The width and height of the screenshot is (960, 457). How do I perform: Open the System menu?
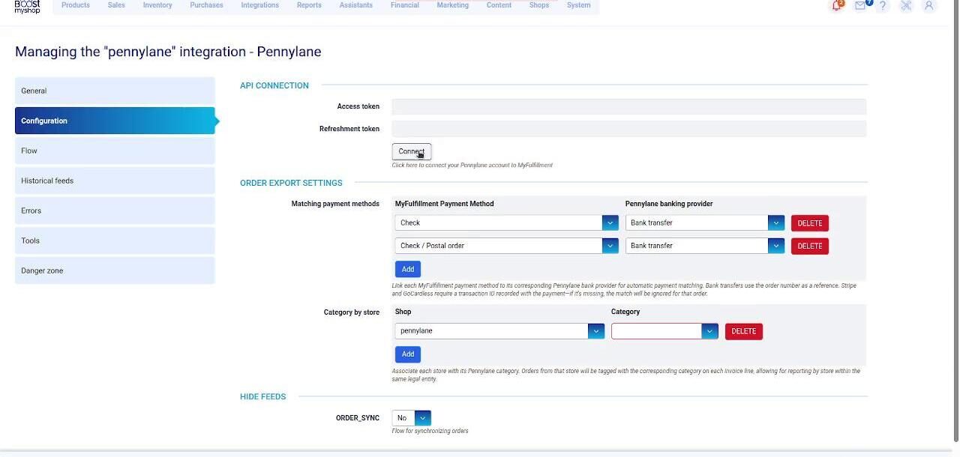(x=578, y=5)
